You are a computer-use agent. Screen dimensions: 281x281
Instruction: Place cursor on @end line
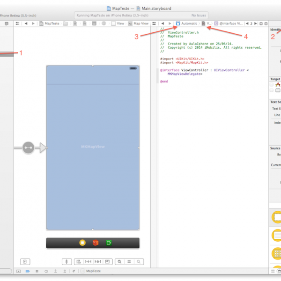164,81
